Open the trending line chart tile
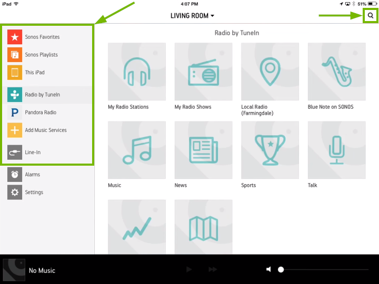 pyautogui.click(x=137, y=227)
